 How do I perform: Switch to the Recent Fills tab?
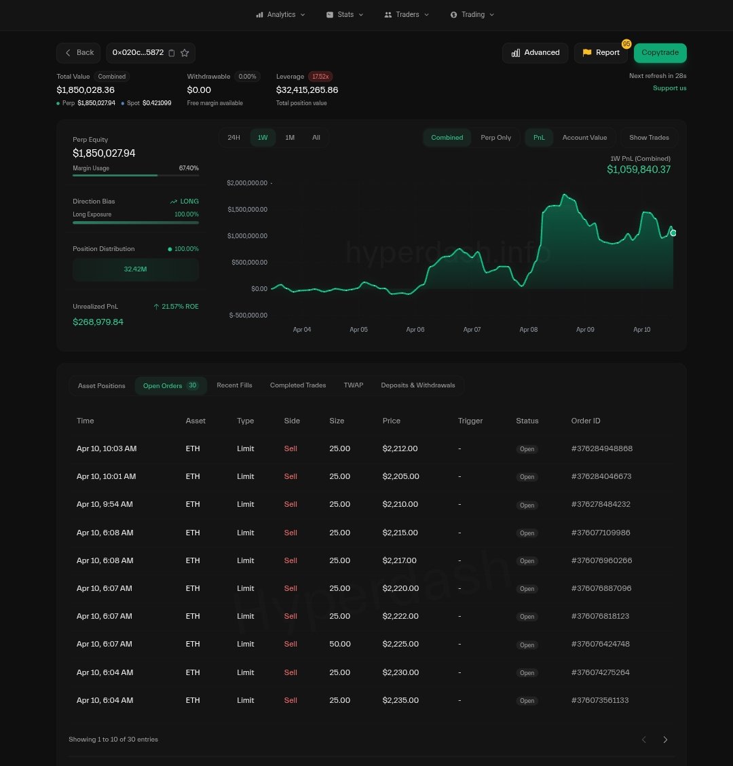tap(234, 385)
